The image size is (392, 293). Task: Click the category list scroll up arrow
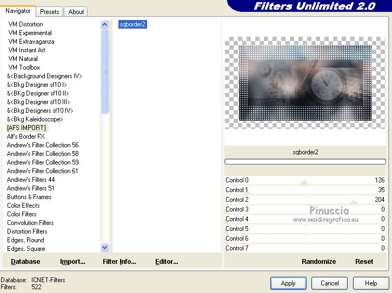tap(105, 24)
